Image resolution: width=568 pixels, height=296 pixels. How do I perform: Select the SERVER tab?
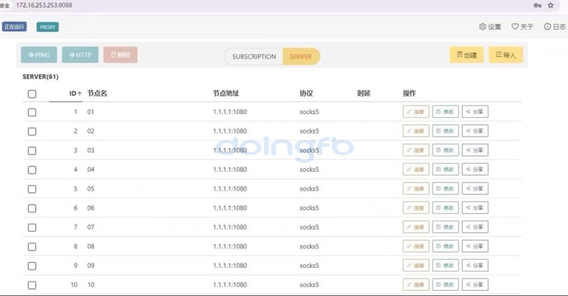click(x=301, y=57)
